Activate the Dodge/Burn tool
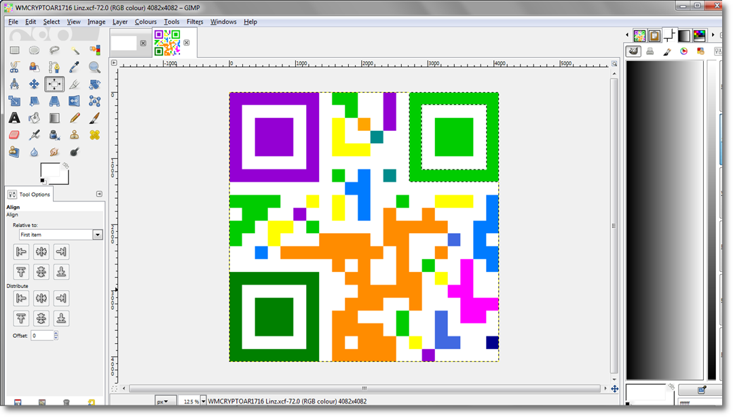The height and width of the screenshot is (417, 733). [x=75, y=152]
